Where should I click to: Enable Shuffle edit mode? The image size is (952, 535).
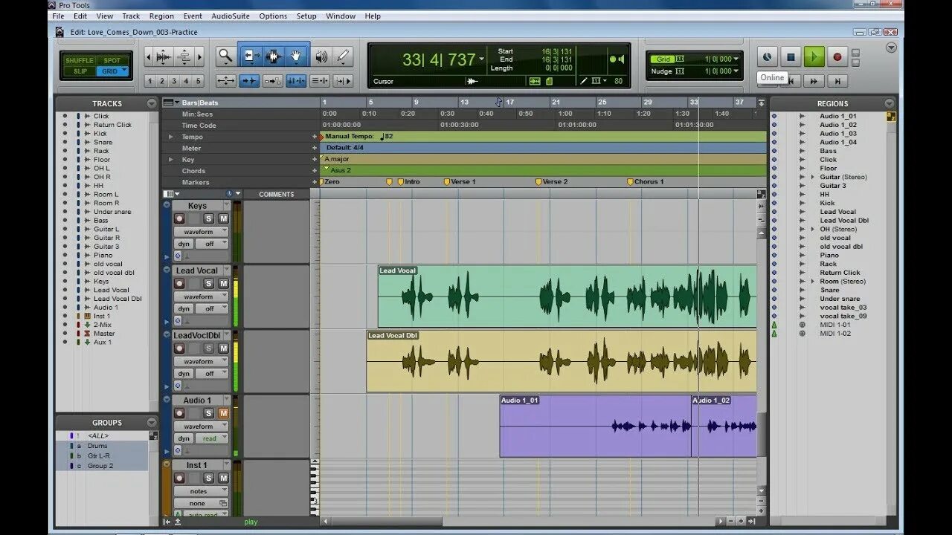[x=79, y=60]
